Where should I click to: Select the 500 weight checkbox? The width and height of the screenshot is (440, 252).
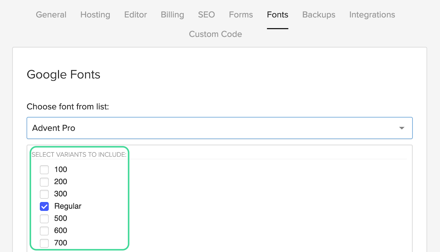point(44,219)
